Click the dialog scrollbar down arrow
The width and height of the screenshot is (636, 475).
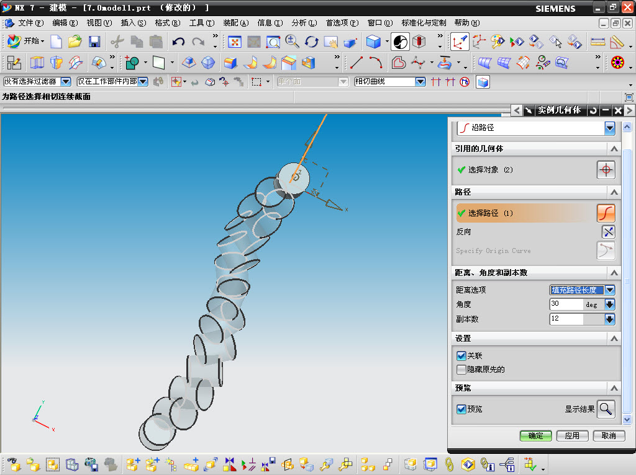(x=627, y=420)
